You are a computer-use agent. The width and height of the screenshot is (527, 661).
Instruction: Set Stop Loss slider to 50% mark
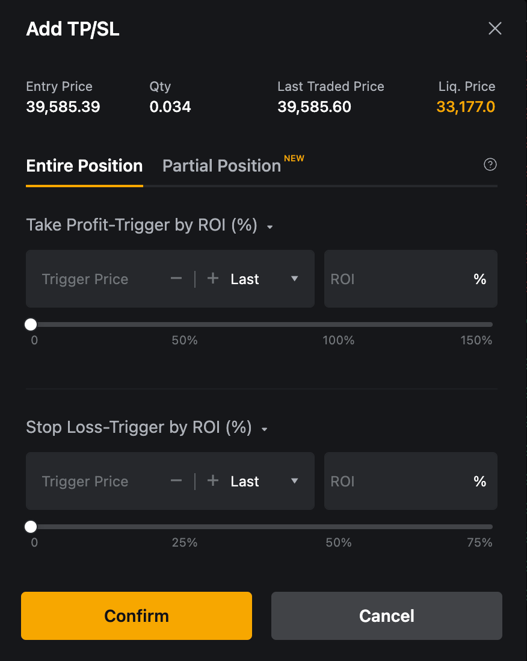pyautogui.click(x=339, y=527)
